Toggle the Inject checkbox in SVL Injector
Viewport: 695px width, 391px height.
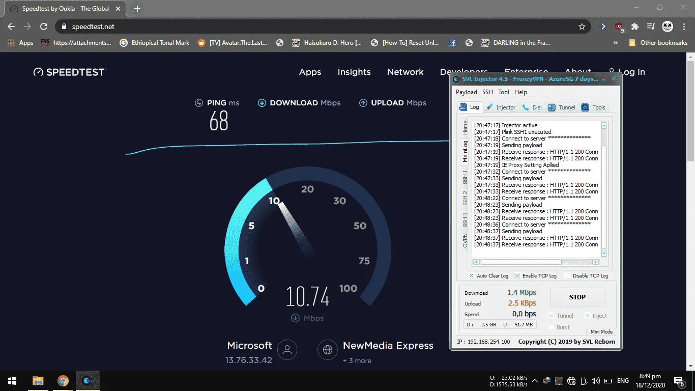pos(588,316)
